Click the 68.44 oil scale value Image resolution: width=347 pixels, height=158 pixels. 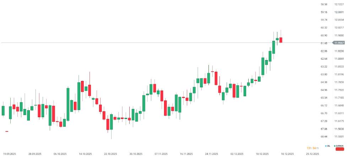point(324,136)
